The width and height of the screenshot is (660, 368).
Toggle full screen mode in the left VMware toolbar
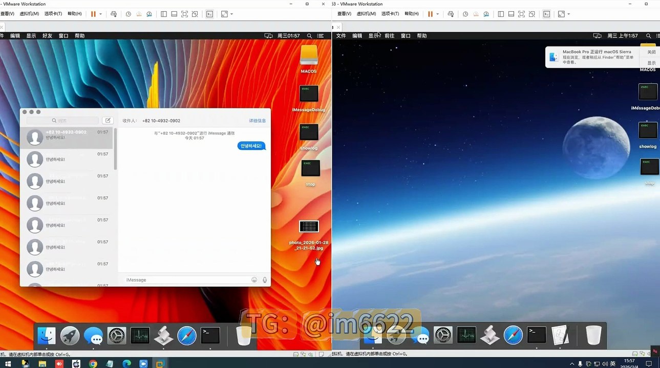(184, 14)
